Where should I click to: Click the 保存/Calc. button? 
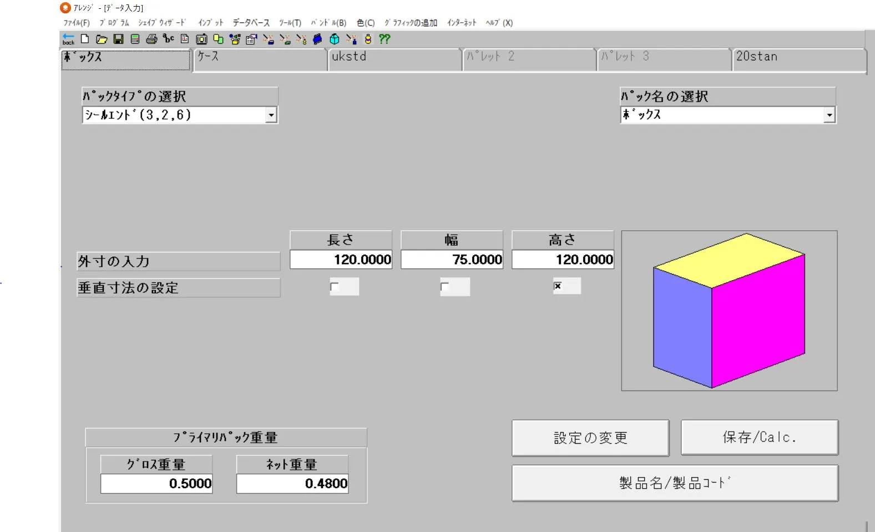click(759, 437)
